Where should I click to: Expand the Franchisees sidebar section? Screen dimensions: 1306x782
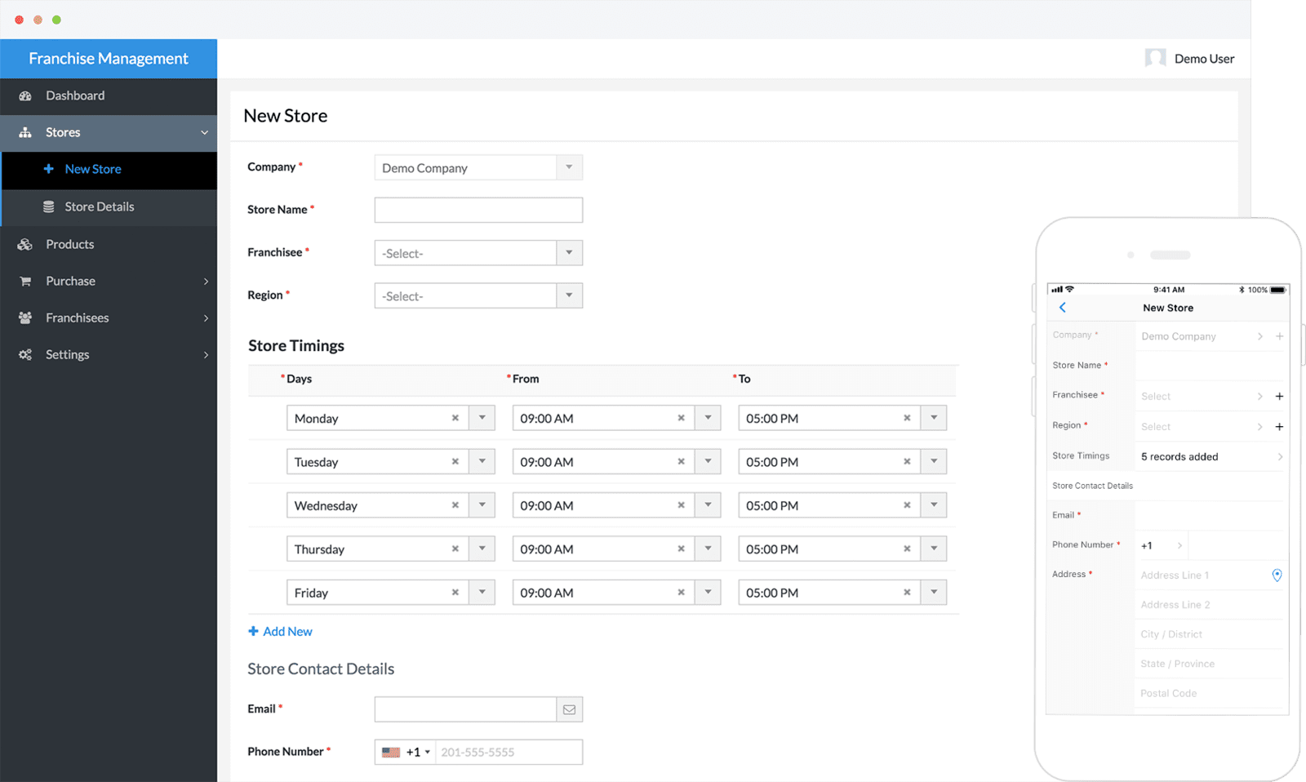point(206,318)
